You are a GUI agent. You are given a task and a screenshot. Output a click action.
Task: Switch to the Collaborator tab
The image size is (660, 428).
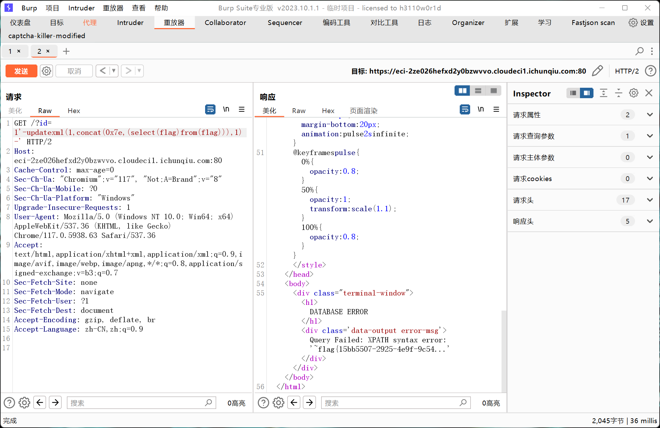[225, 23]
